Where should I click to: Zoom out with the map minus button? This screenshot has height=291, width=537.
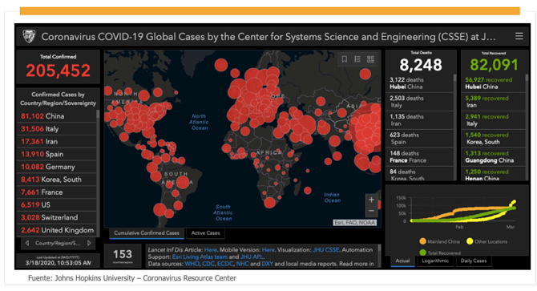tap(371, 211)
